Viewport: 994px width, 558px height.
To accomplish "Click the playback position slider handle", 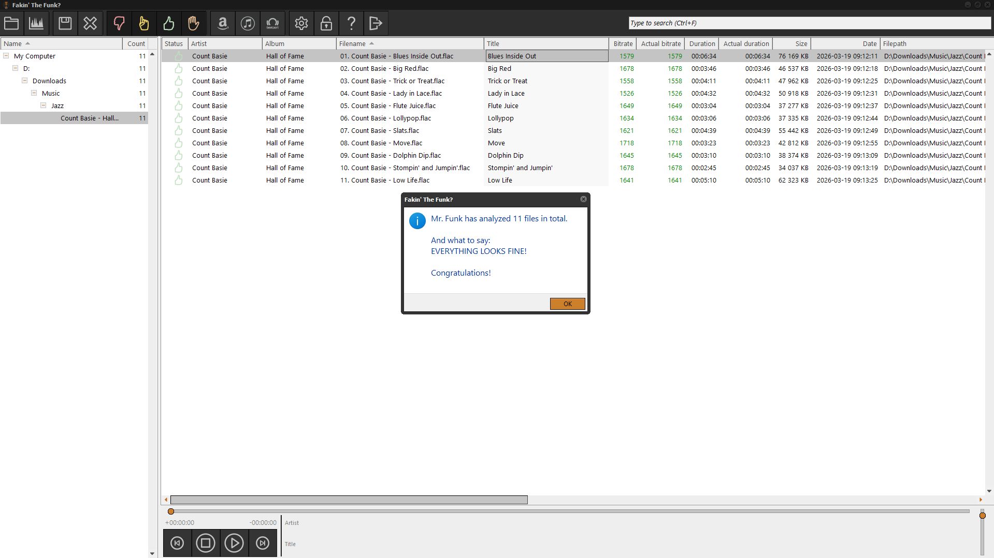I will (x=171, y=511).
